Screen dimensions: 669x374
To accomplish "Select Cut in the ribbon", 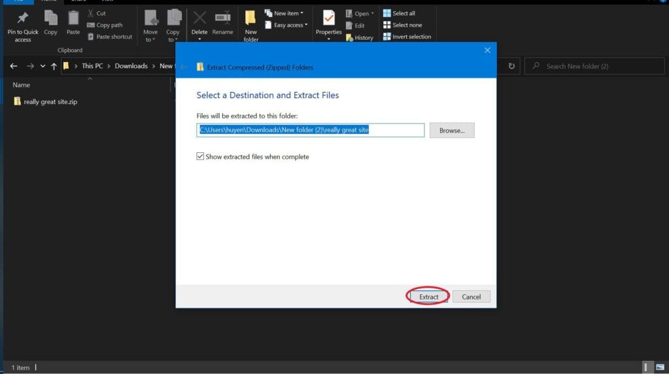I will click(x=97, y=13).
